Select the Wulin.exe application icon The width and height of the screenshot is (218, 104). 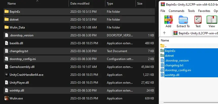click(x=7, y=98)
